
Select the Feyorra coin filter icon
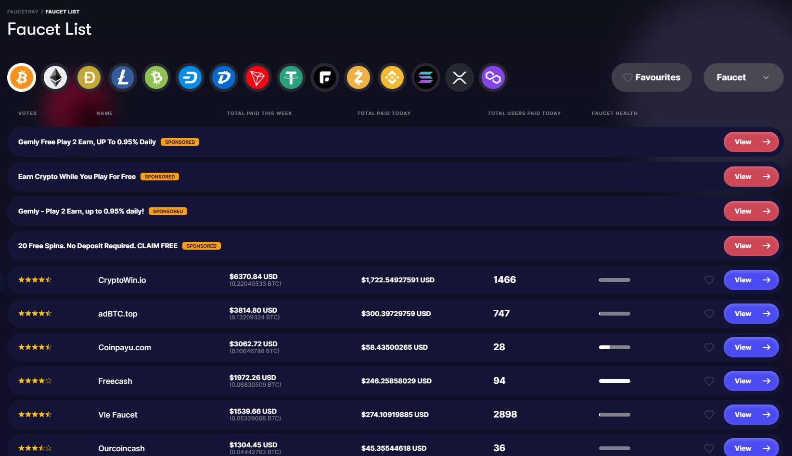pyautogui.click(x=325, y=77)
